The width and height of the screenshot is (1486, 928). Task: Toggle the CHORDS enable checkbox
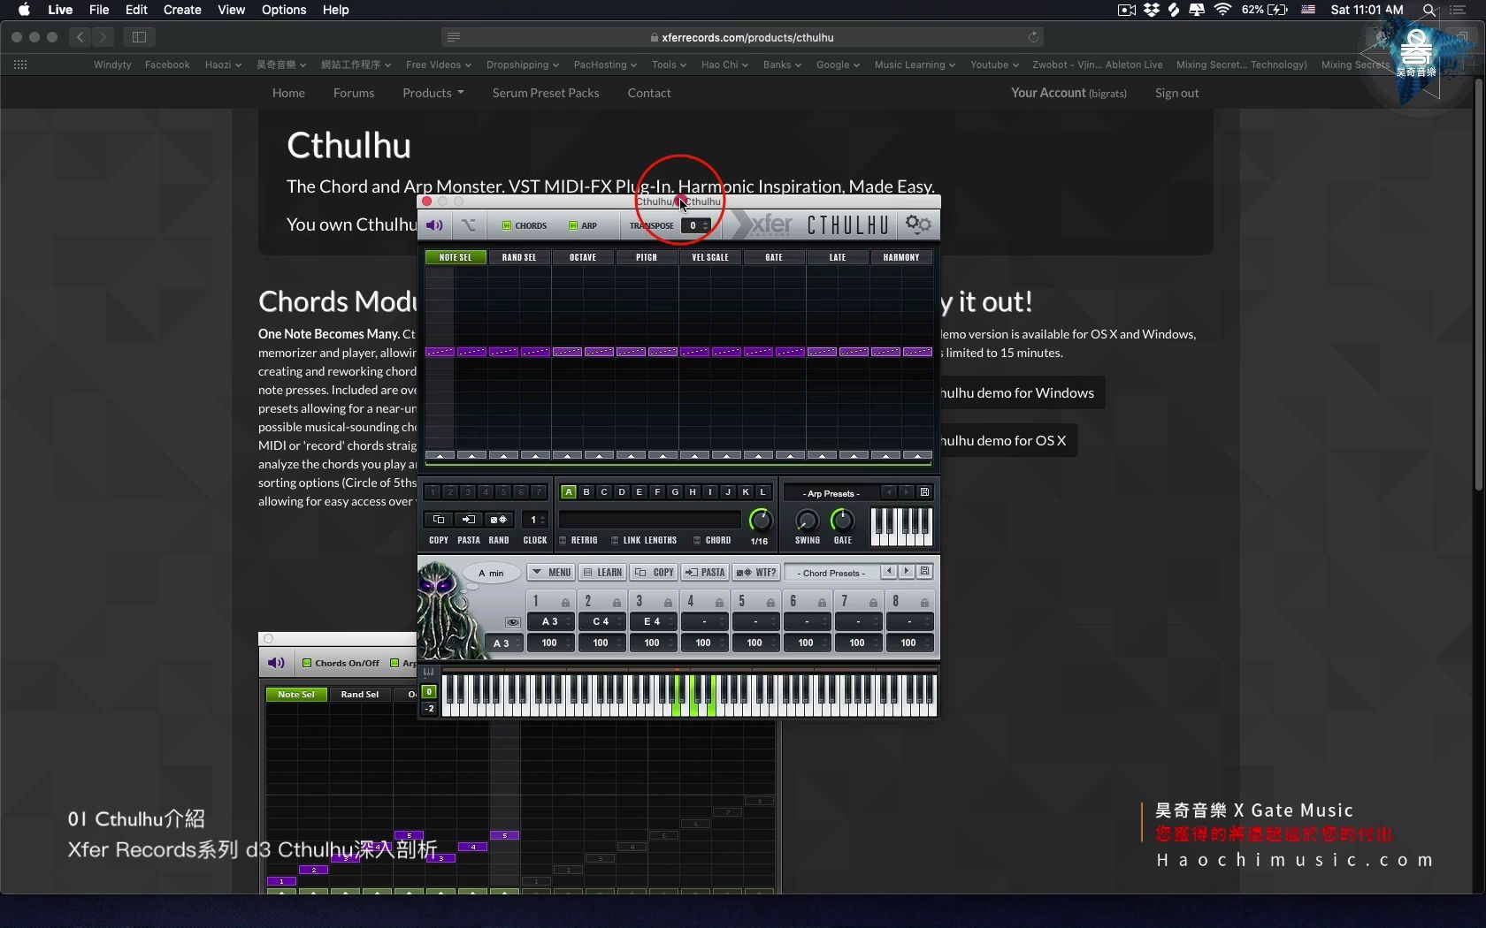[x=507, y=225]
